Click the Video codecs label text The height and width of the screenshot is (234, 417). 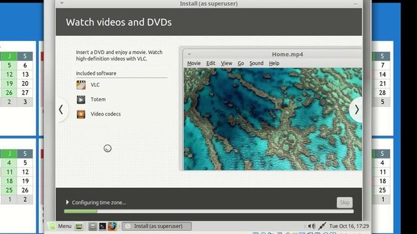[106, 114]
